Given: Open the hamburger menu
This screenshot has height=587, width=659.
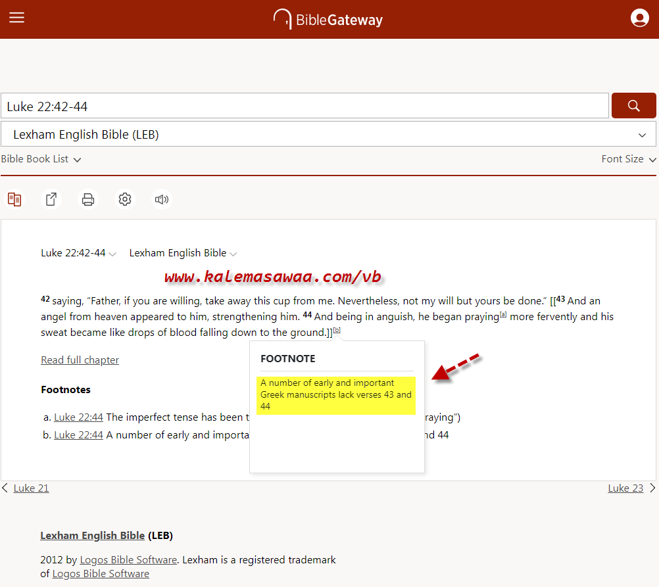Looking at the screenshot, I should tap(16, 18).
